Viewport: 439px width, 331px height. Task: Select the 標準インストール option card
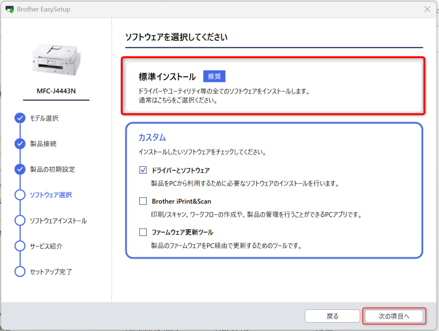coord(274,87)
